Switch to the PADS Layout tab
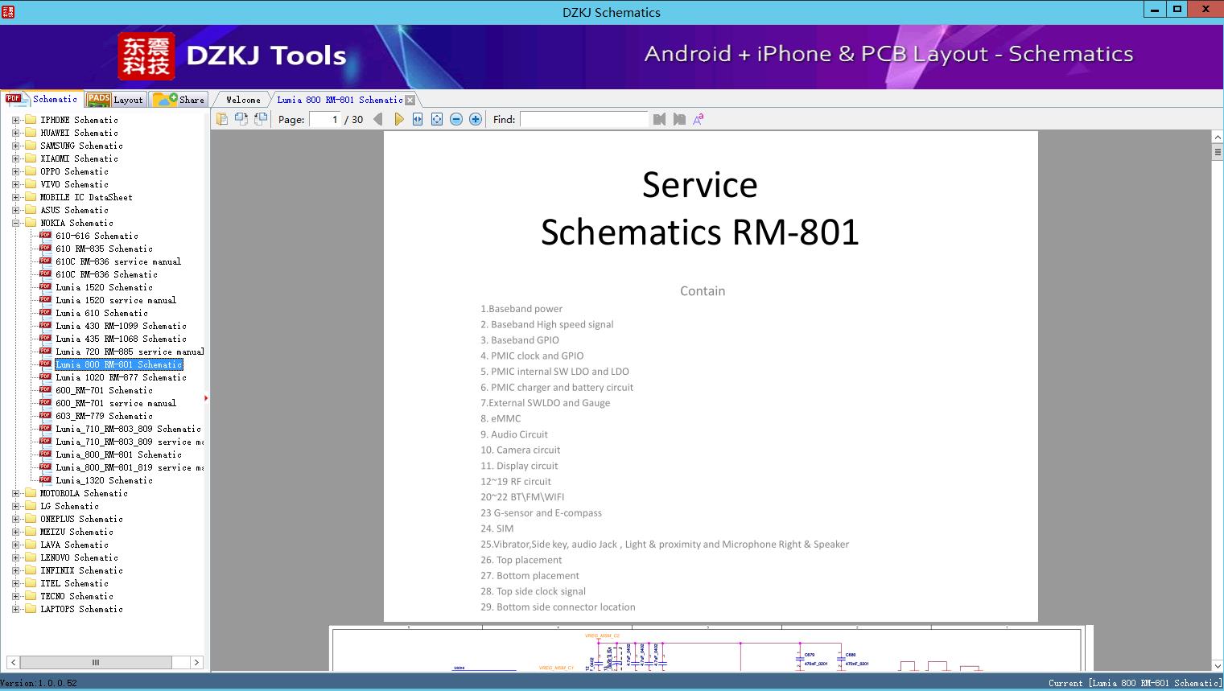The height and width of the screenshot is (691, 1224). tap(115, 100)
